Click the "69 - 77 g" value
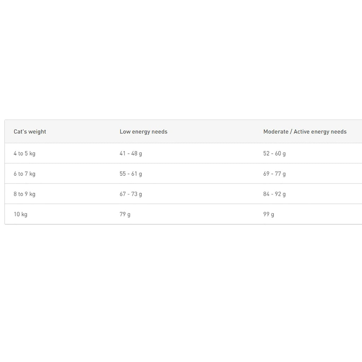The image size is (362, 362). click(x=274, y=174)
